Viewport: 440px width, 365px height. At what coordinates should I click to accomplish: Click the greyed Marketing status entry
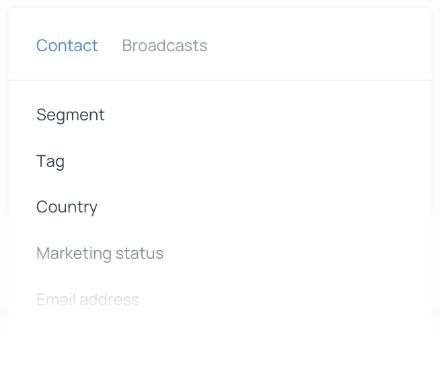tap(100, 253)
